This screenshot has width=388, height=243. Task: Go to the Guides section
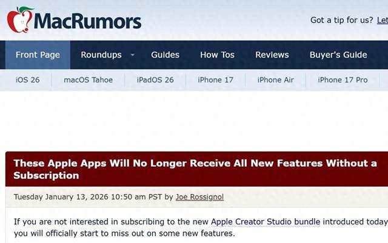pyautogui.click(x=165, y=55)
